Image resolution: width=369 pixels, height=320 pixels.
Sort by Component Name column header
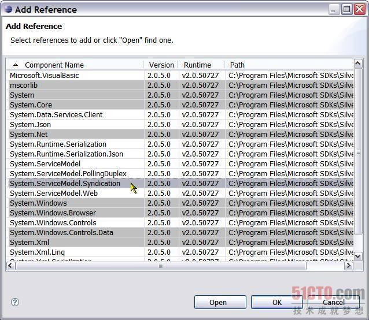tap(75, 65)
